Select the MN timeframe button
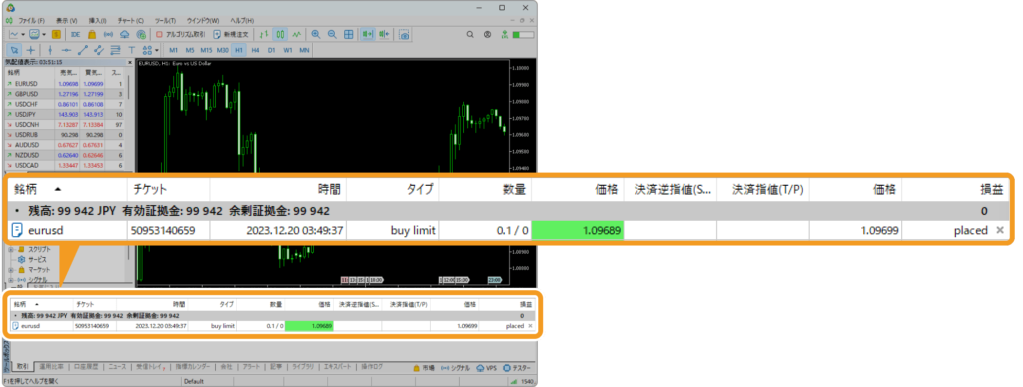This screenshot has width=1023, height=387. (x=304, y=50)
